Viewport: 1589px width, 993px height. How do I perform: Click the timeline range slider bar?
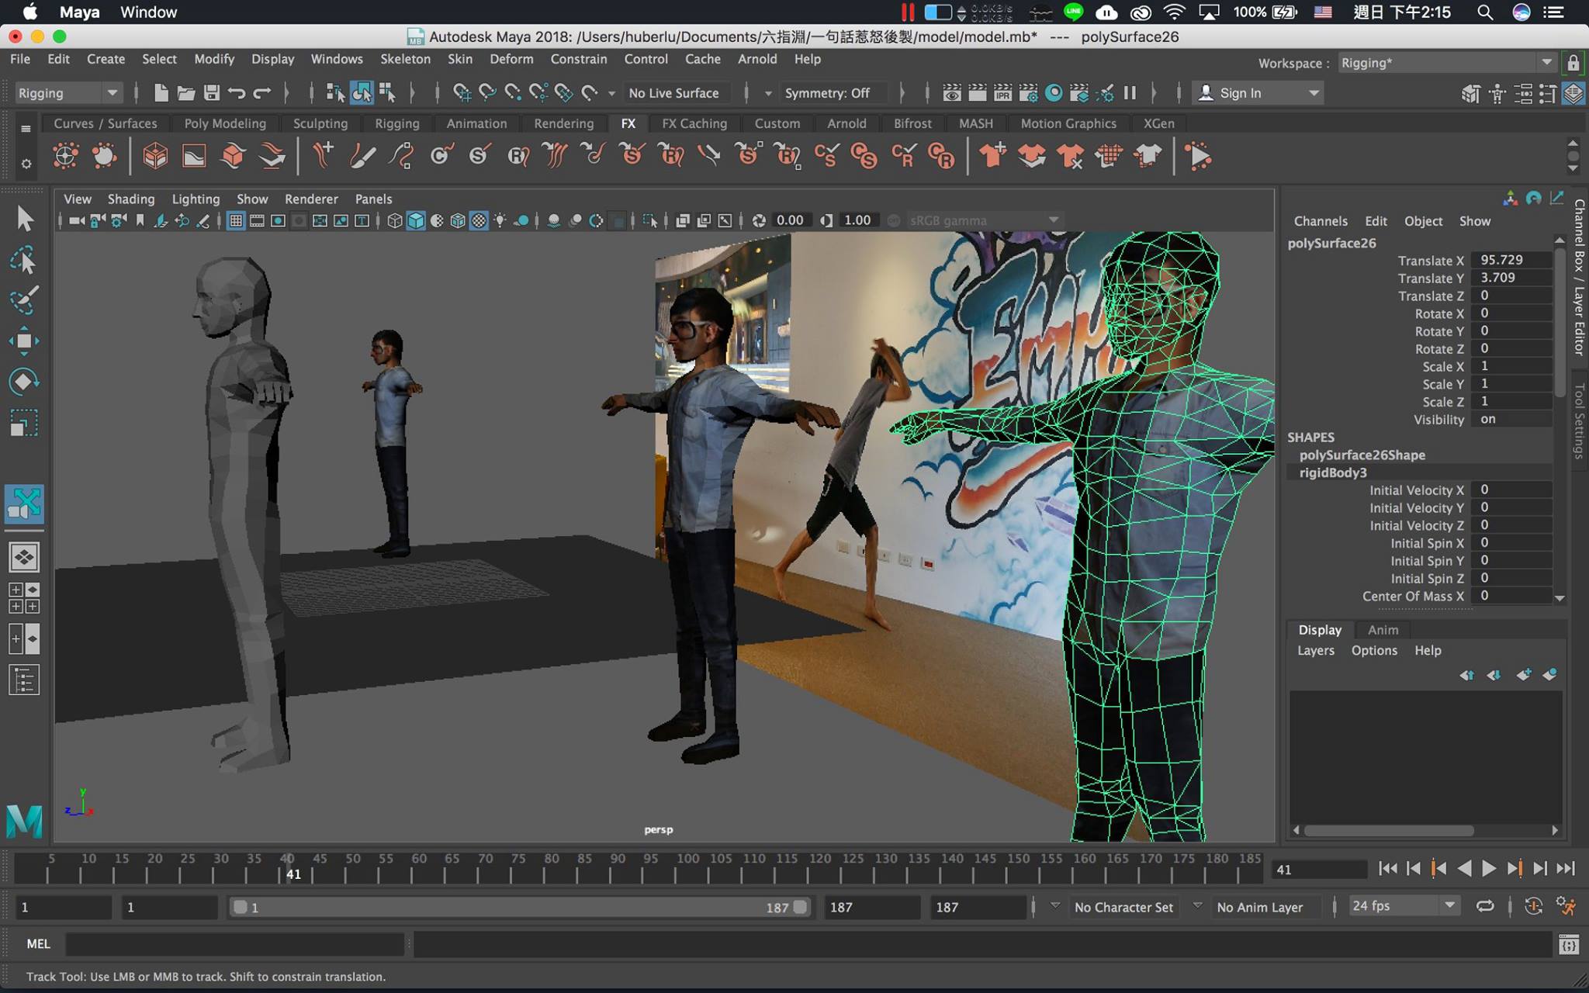coord(518,907)
